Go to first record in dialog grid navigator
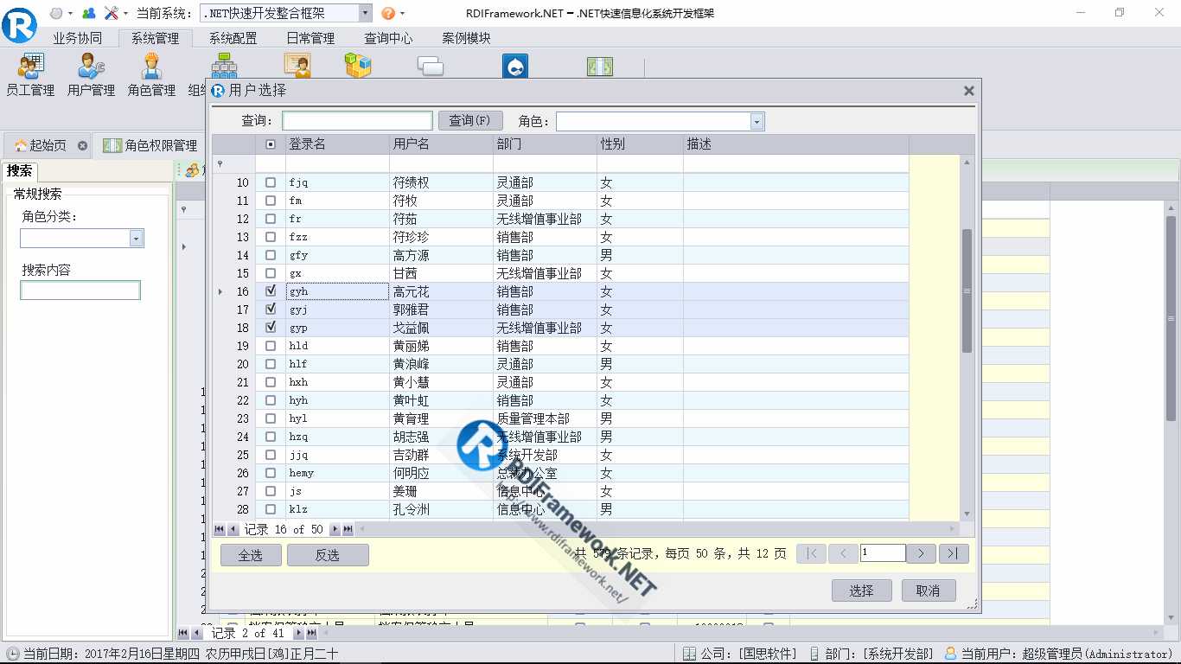 point(220,529)
